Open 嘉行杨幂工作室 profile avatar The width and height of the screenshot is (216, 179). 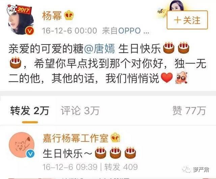click(22, 145)
